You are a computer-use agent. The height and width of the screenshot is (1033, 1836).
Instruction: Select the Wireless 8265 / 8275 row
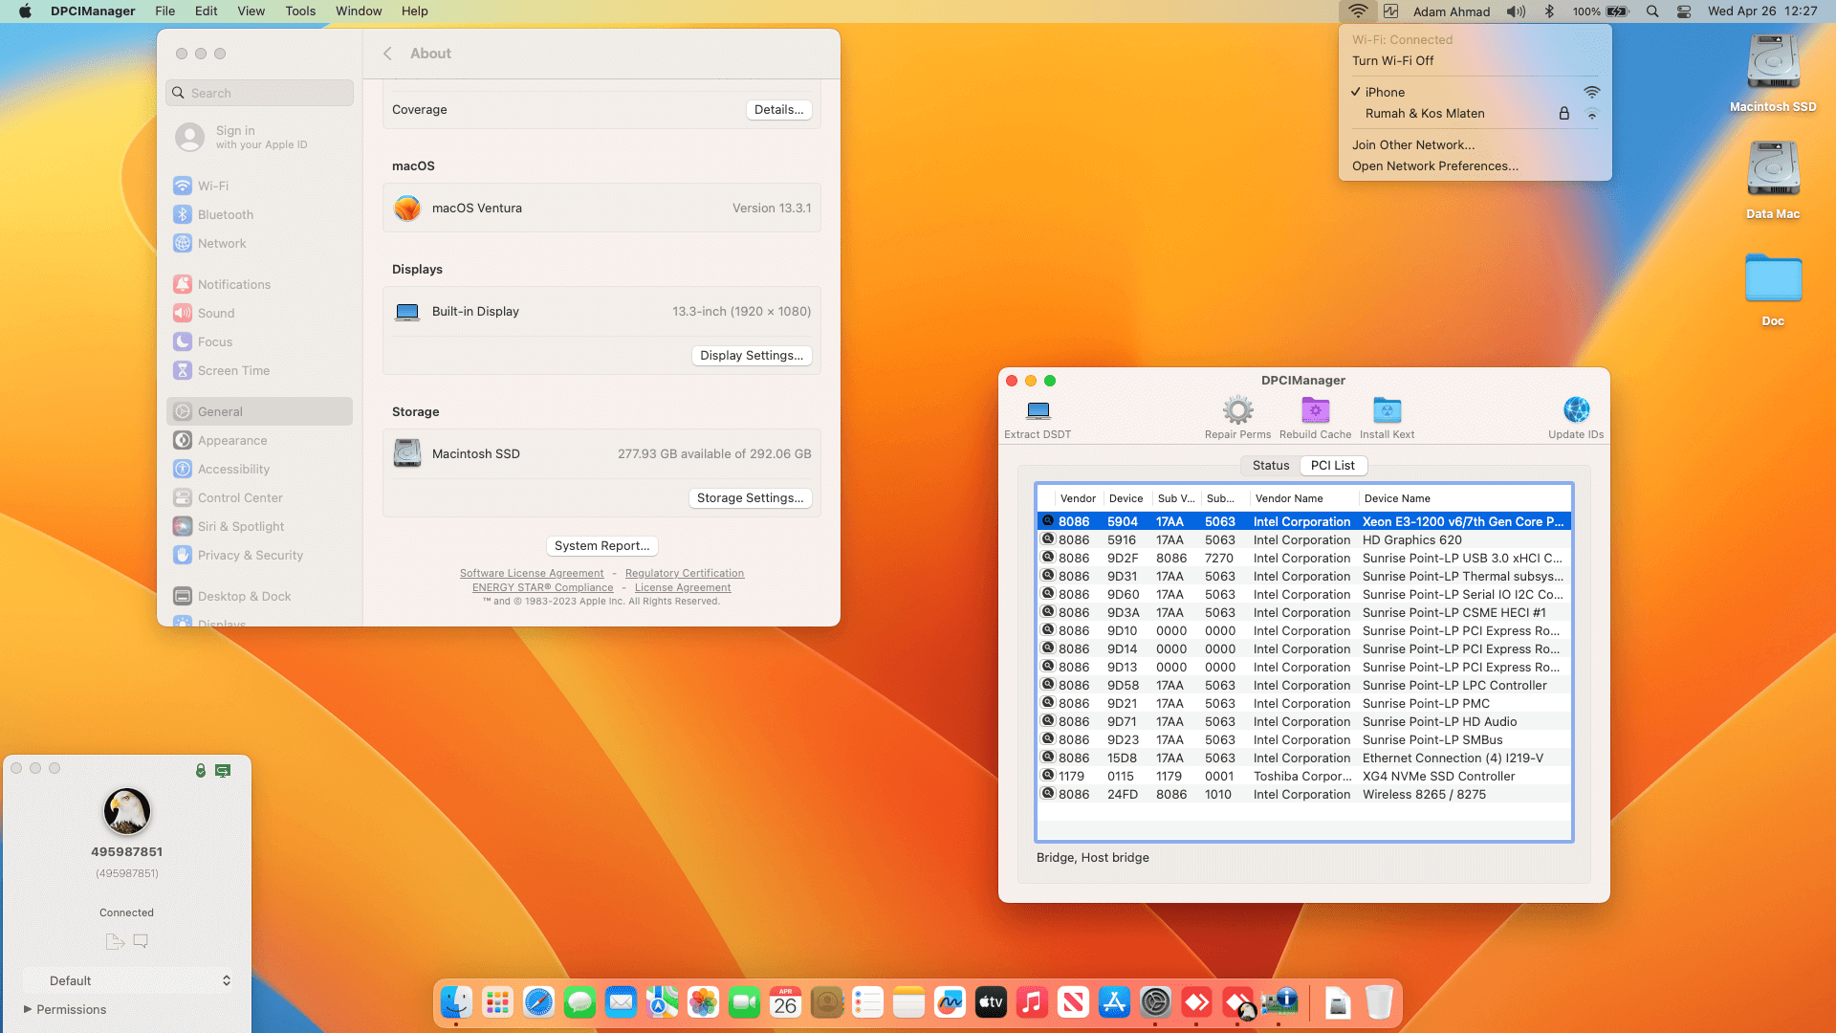click(1303, 795)
